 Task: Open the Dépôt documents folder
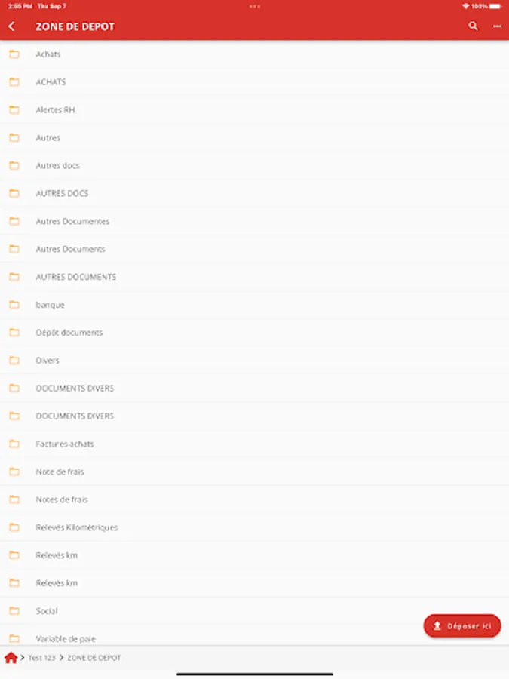tap(255, 333)
